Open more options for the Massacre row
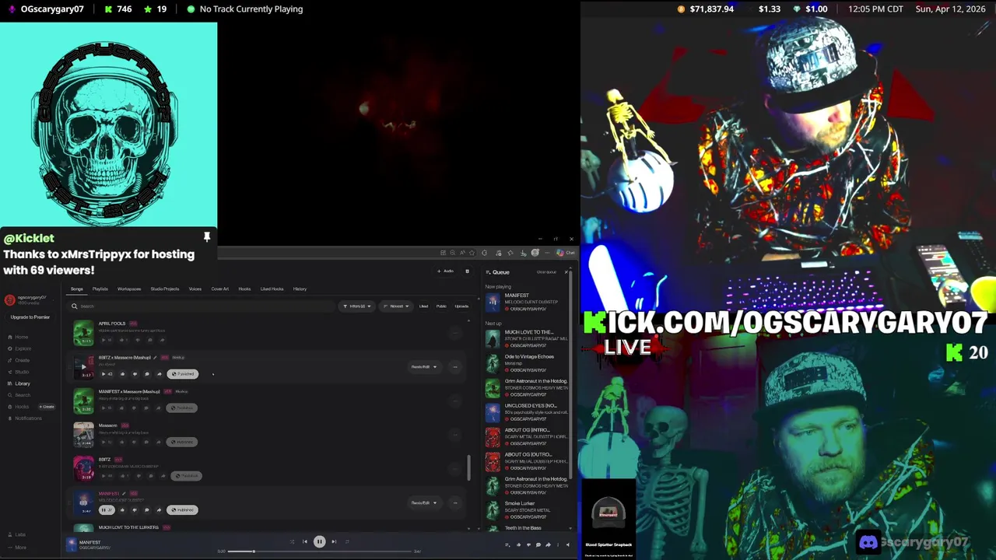The width and height of the screenshot is (996, 560). 455,435
